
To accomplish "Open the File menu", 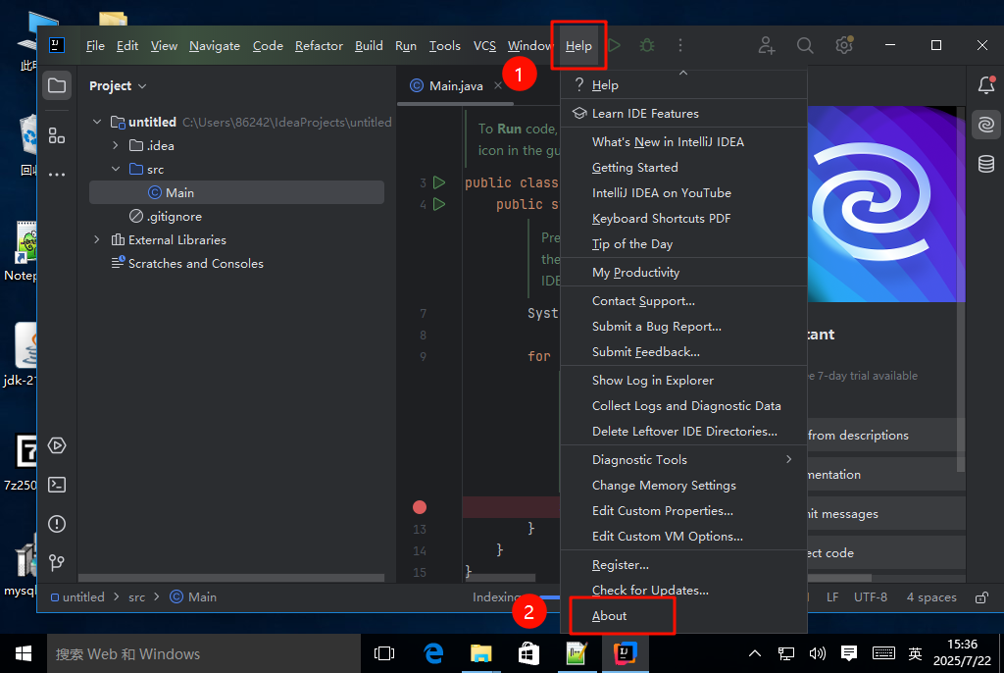I will click(95, 45).
